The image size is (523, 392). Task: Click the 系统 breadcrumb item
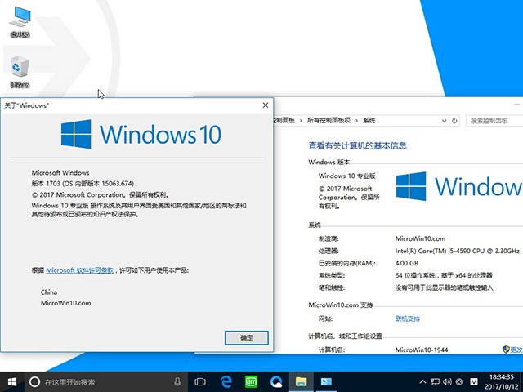[x=369, y=120]
